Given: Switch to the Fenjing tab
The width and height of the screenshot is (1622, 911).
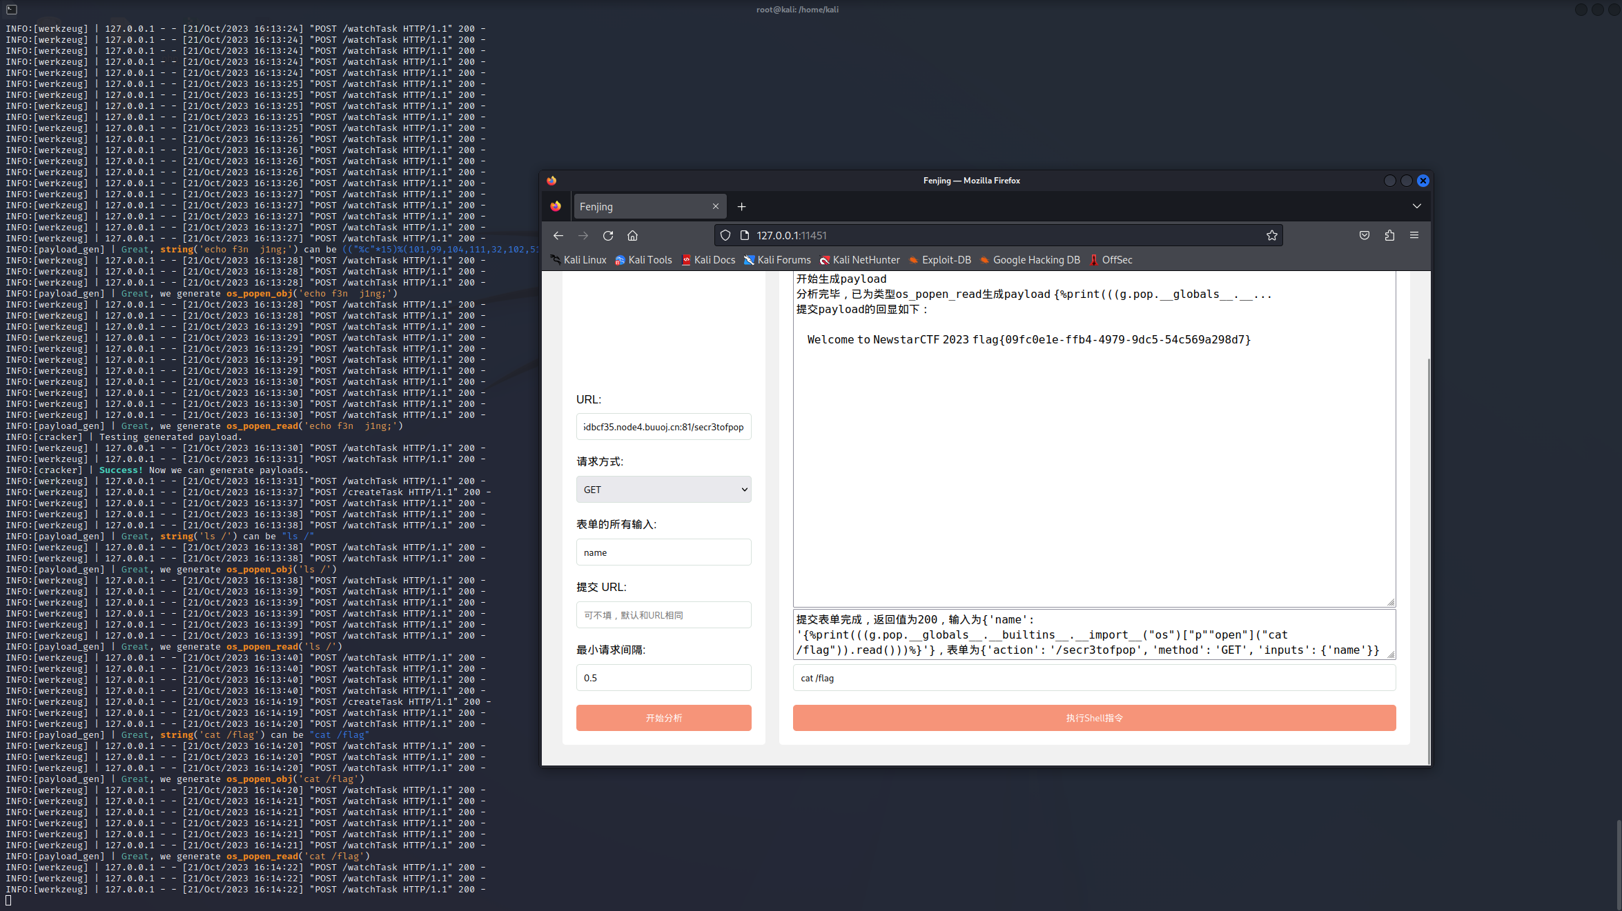Looking at the screenshot, I should click(x=650, y=207).
